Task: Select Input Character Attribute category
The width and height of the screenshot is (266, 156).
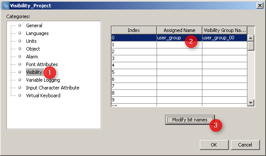Action: (x=53, y=88)
